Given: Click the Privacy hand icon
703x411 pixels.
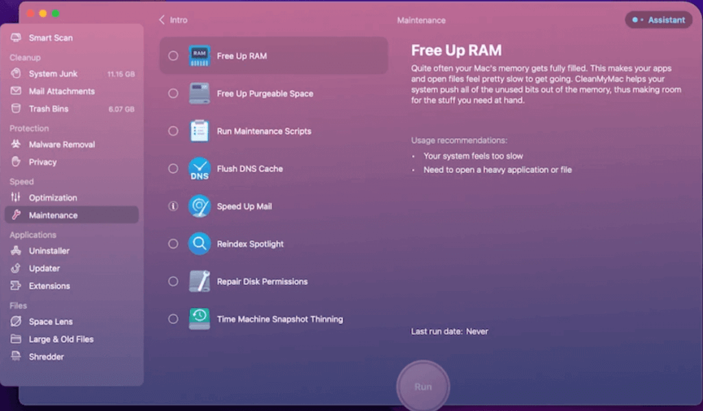Looking at the screenshot, I should pos(16,162).
